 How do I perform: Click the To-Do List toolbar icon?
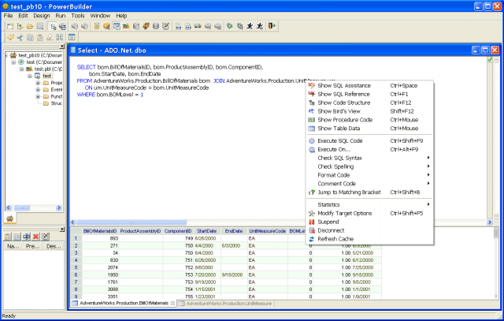[x=96, y=26]
